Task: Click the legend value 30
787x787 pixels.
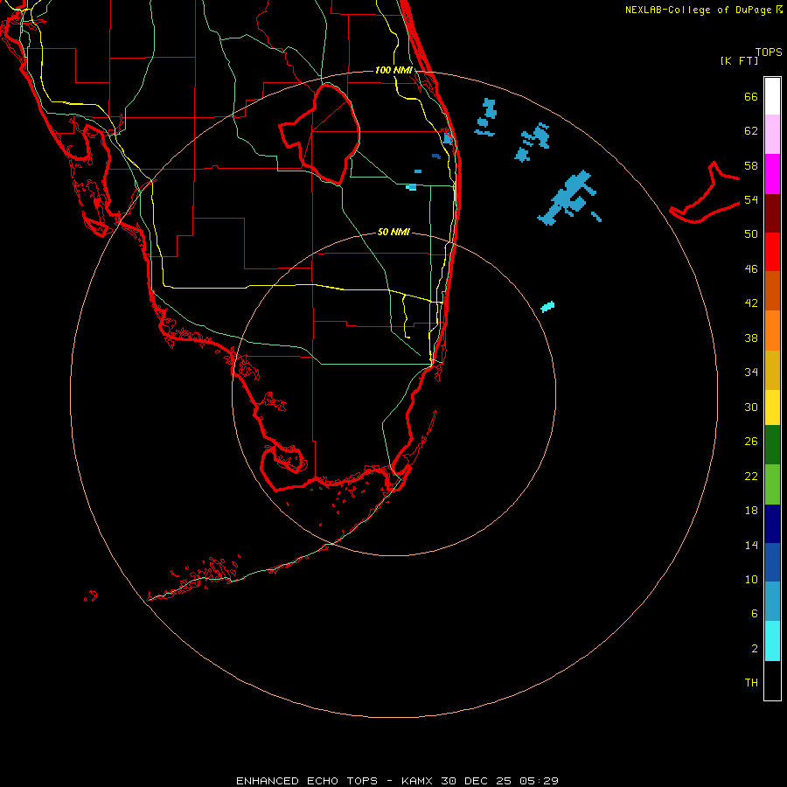Action: (x=751, y=407)
